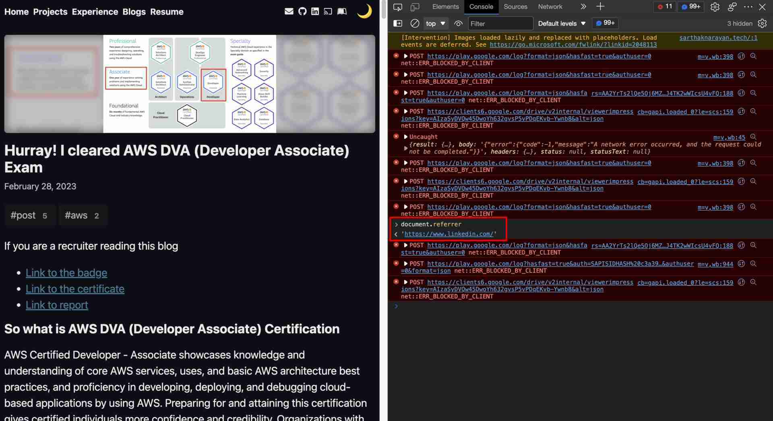Switch to the Sources tab
The width and height of the screenshot is (773, 421).
pyautogui.click(x=515, y=6)
